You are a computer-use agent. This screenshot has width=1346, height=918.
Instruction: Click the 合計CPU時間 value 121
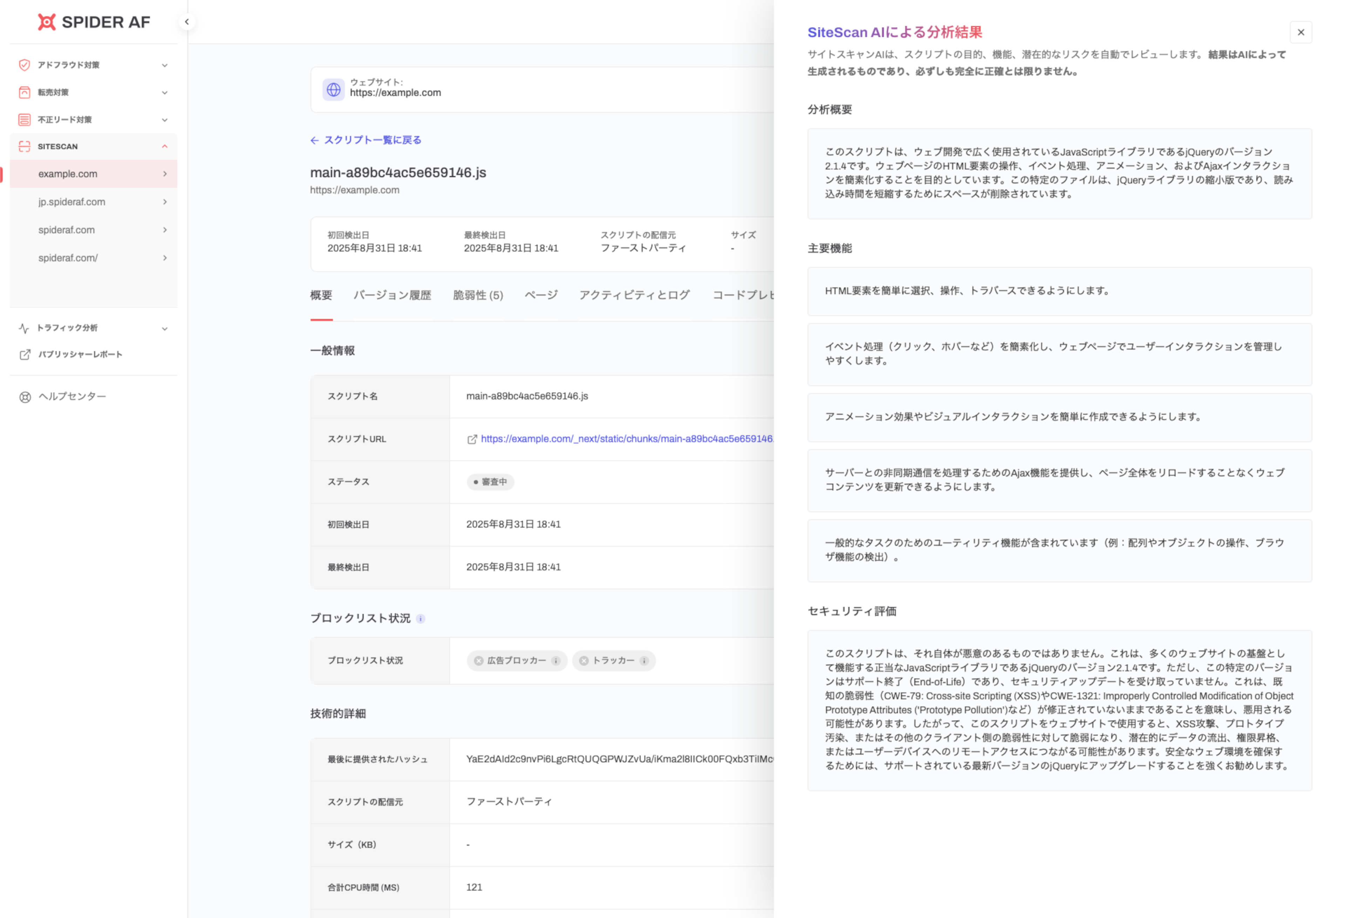(474, 888)
